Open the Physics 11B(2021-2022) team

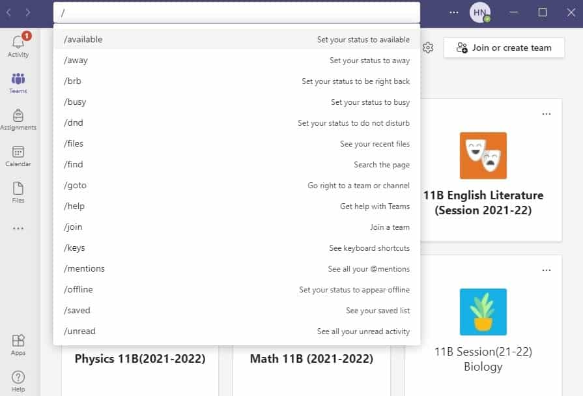[x=140, y=359]
